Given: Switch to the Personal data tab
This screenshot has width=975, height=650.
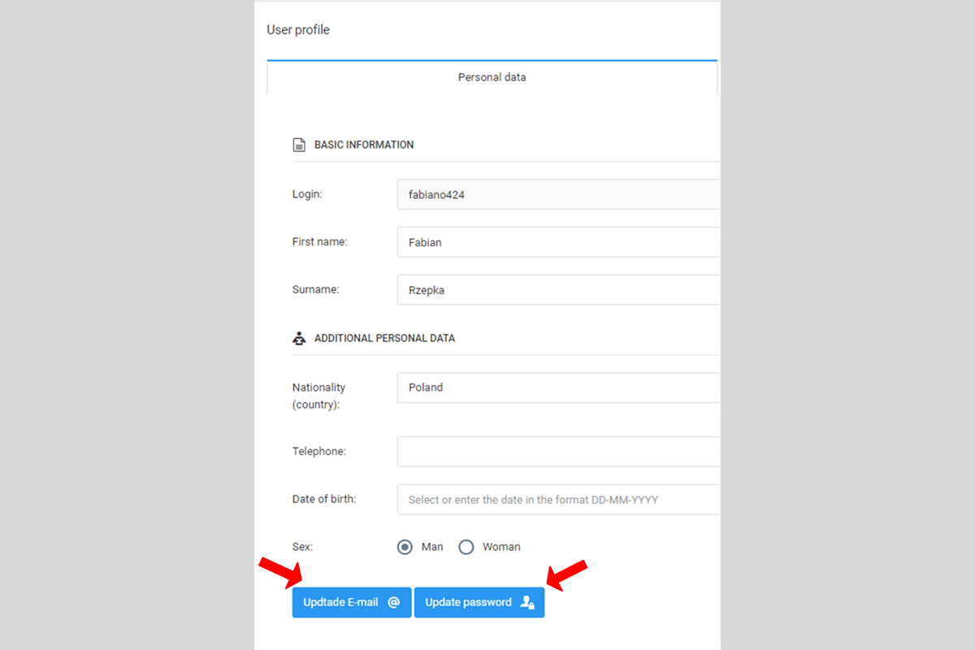Looking at the screenshot, I should (492, 77).
